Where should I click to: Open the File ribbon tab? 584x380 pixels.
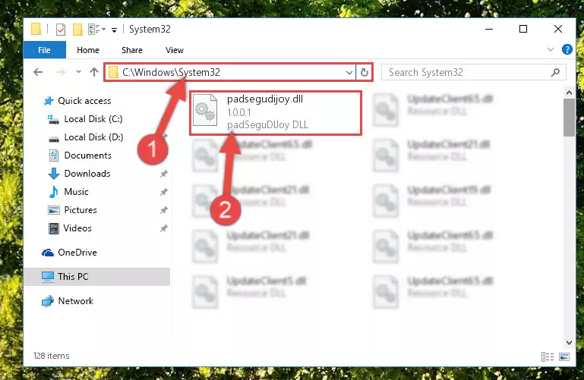(x=44, y=50)
